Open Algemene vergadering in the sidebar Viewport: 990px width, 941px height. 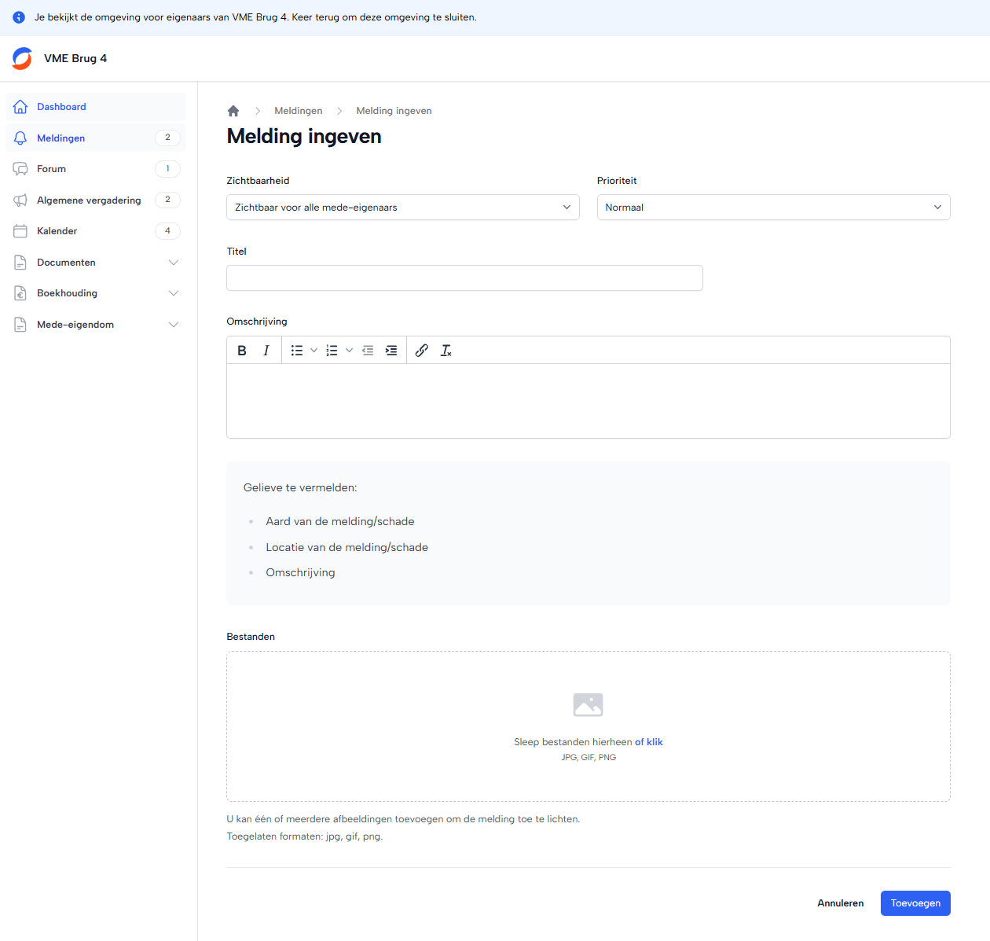pyautogui.click(x=89, y=200)
